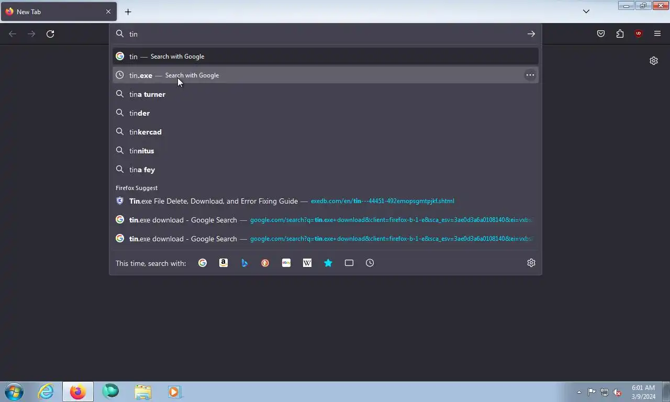Open the clock showing 6:01 AM
The height and width of the screenshot is (402, 670).
[643, 392]
